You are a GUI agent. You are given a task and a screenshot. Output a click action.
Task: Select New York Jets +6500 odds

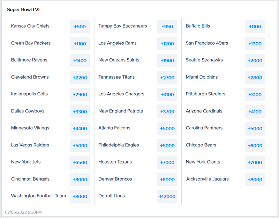click(x=80, y=162)
